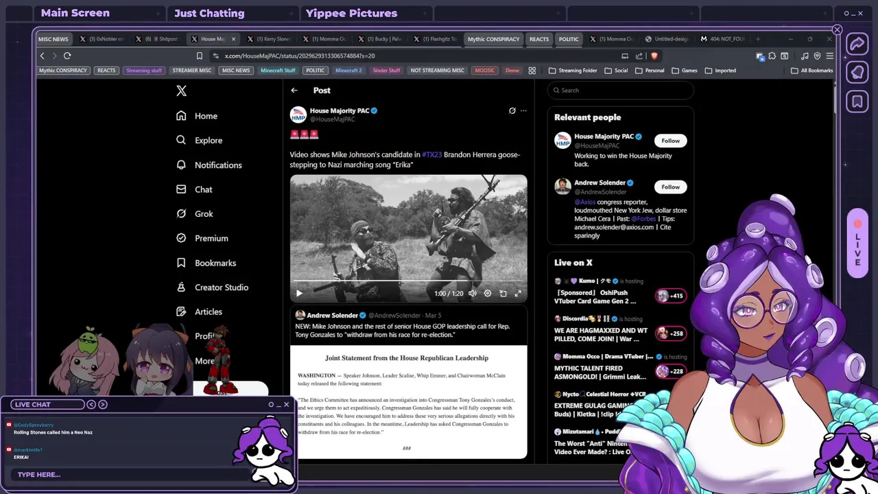878x494 pixels.
Task: Open the All Bookmarks folder
Action: tap(812, 70)
